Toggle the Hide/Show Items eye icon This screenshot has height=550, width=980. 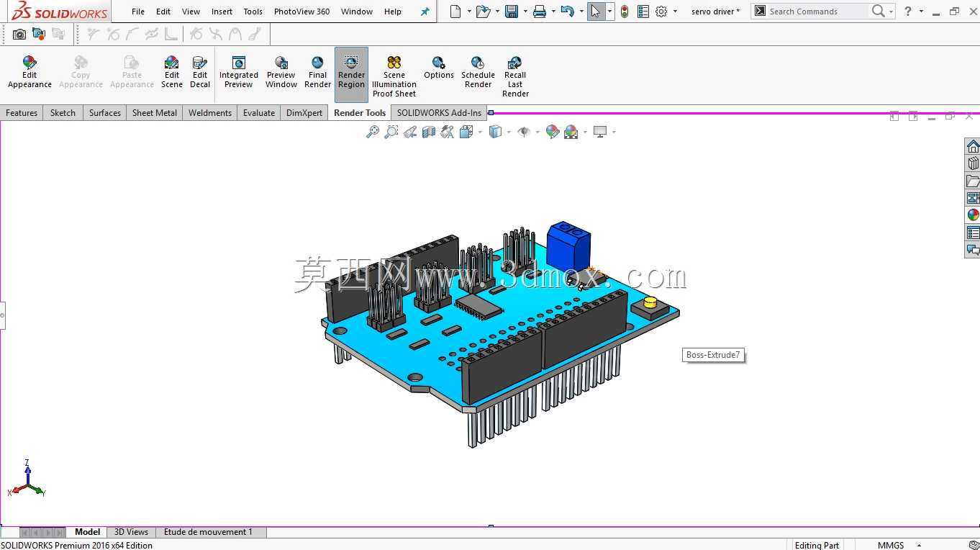(525, 132)
